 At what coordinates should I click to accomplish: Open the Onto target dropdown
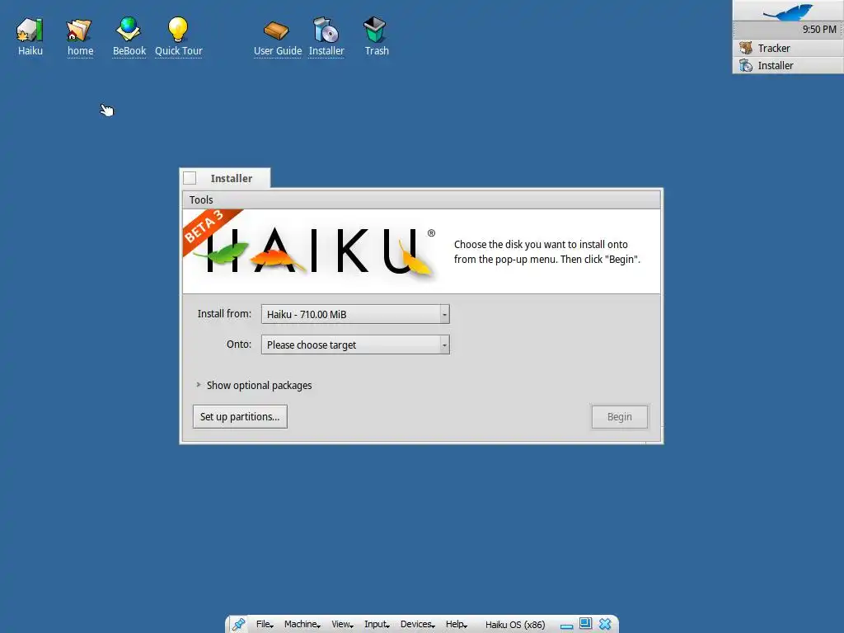(x=355, y=345)
